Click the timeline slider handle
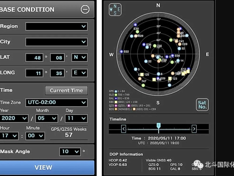Screen dimensions: 234x176 tap(158, 126)
